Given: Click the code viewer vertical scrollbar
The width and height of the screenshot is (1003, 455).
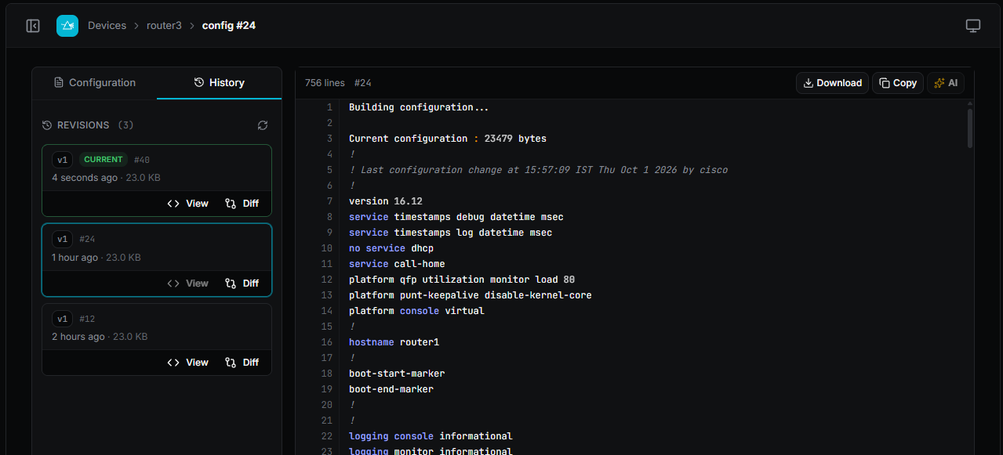Looking at the screenshot, I should 970,128.
